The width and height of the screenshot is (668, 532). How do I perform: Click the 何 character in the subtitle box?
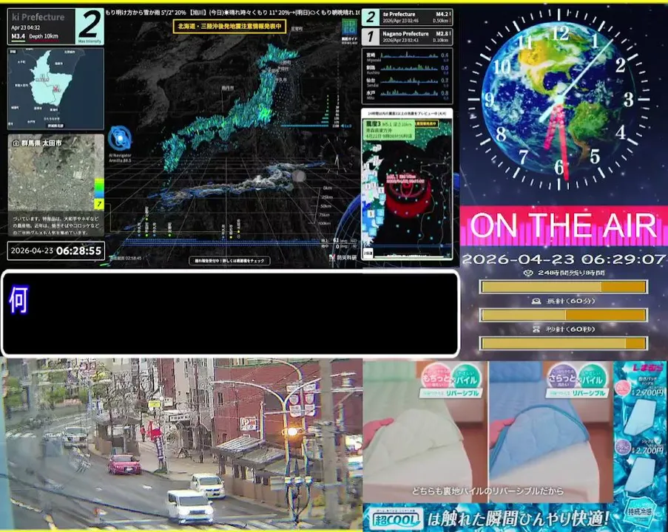pos(18,300)
